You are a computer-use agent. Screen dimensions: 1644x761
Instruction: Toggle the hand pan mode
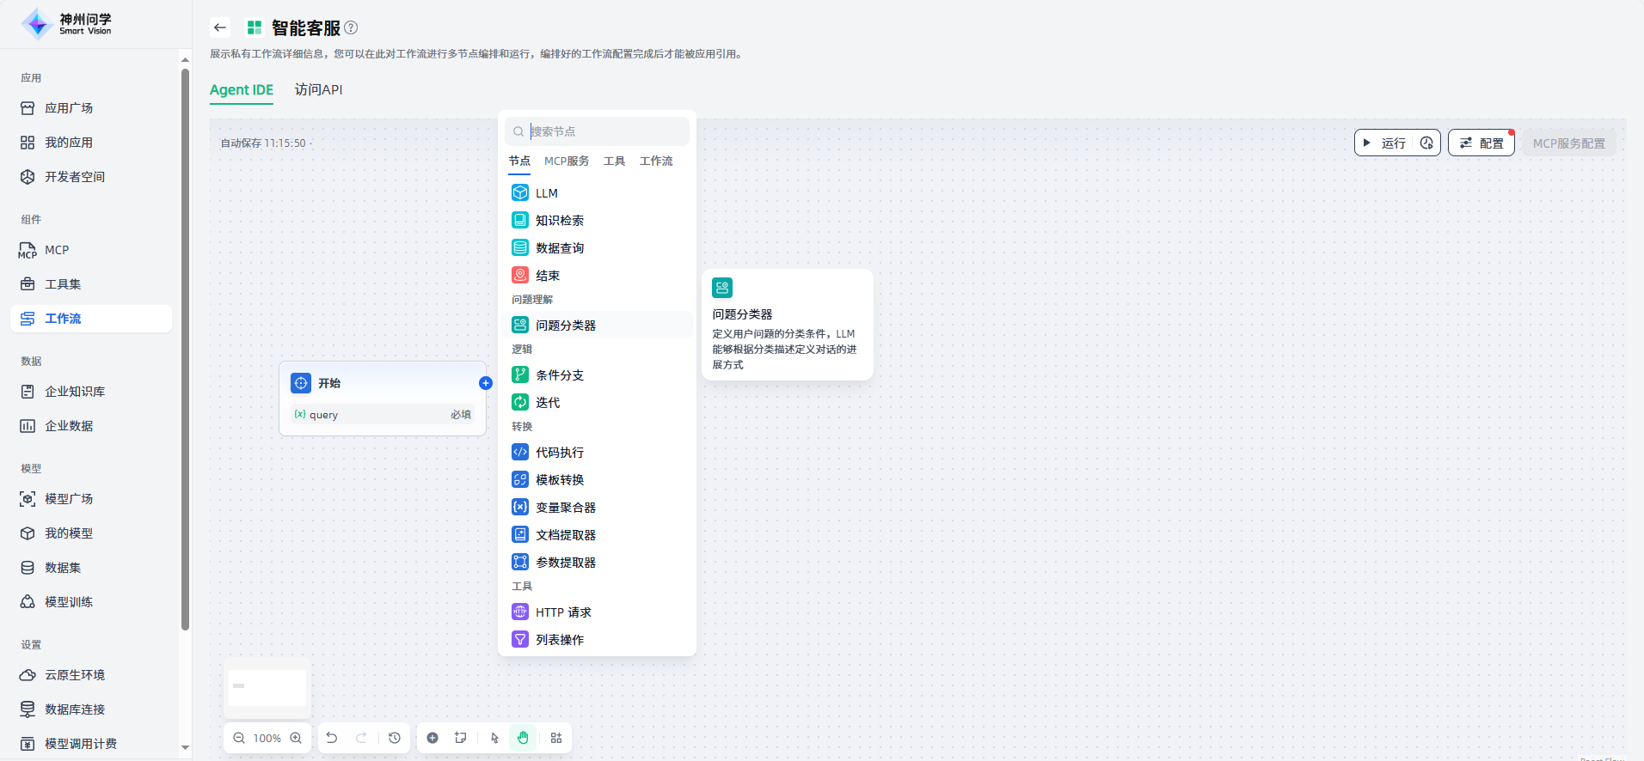coord(523,738)
